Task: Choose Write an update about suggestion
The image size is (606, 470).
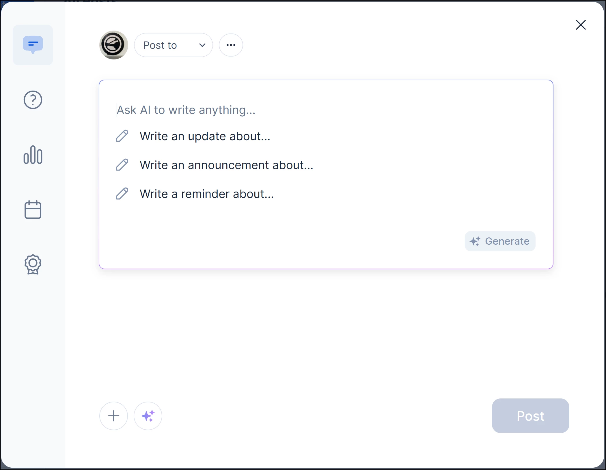Action: [205, 136]
